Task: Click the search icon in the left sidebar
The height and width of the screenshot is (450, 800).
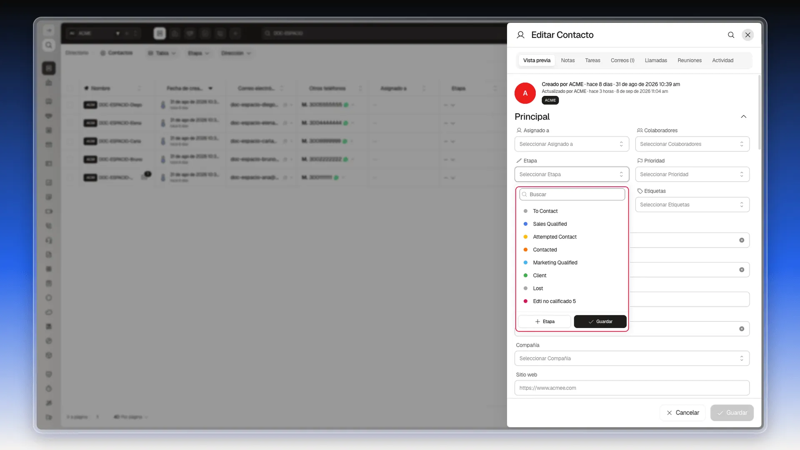Action: (x=49, y=45)
